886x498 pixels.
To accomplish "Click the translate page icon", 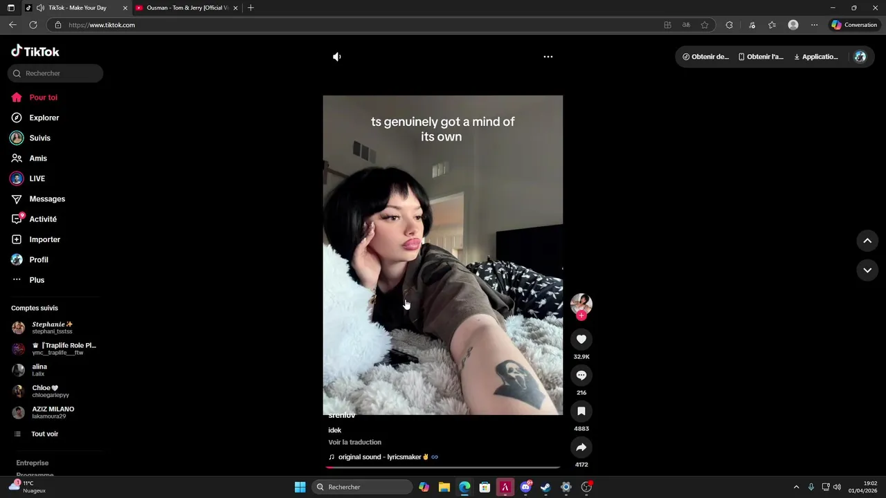I will pos(686,25).
